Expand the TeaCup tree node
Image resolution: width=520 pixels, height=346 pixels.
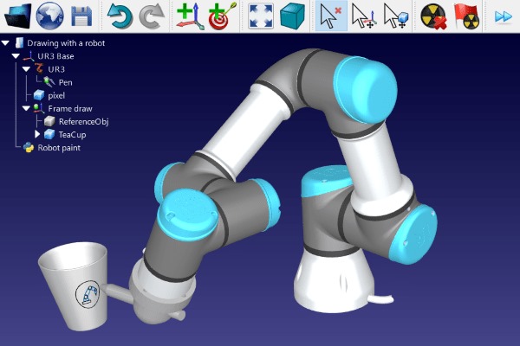(37, 134)
